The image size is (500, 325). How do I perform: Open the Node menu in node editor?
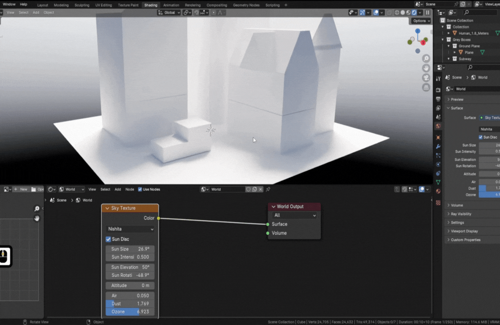point(130,189)
